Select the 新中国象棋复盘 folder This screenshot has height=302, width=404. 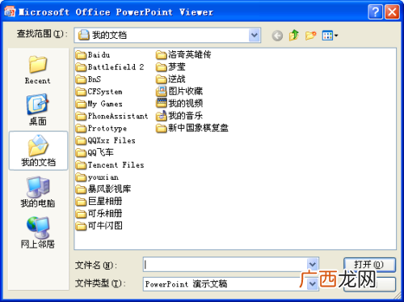click(x=192, y=128)
